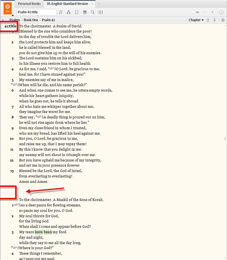Click "My enemies say of me in malice,"
This screenshot has width=227, height=260.
tap(46, 80)
